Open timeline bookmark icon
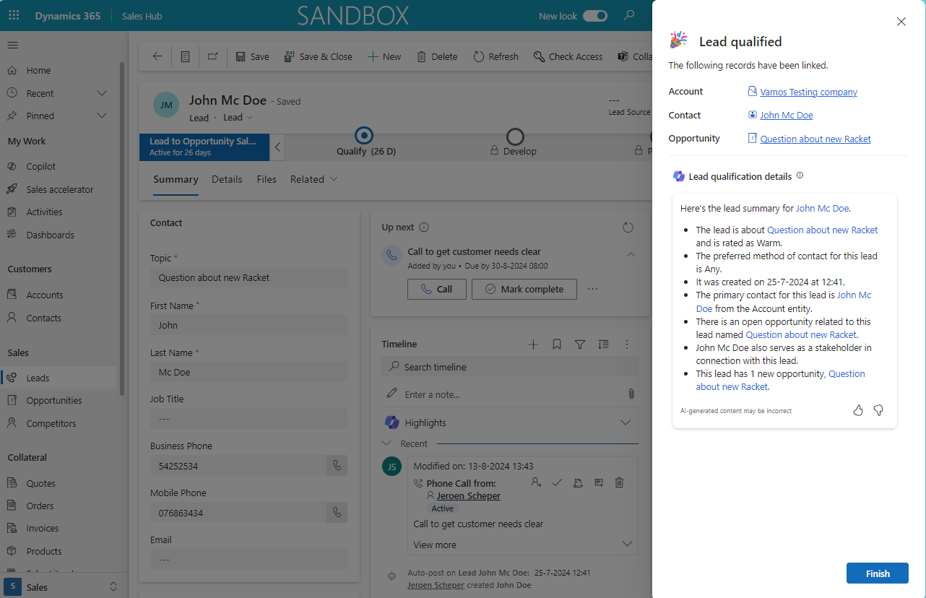The width and height of the screenshot is (926, 598). 557,344
